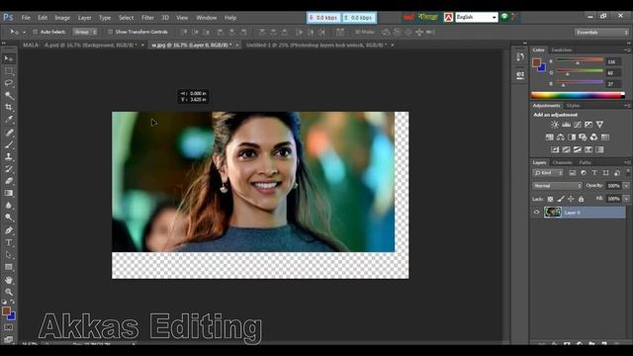Viewport: 633px width, 356px height.
Task: Add a Photo Filter adjustment
Action: click(x=583, y=137)
